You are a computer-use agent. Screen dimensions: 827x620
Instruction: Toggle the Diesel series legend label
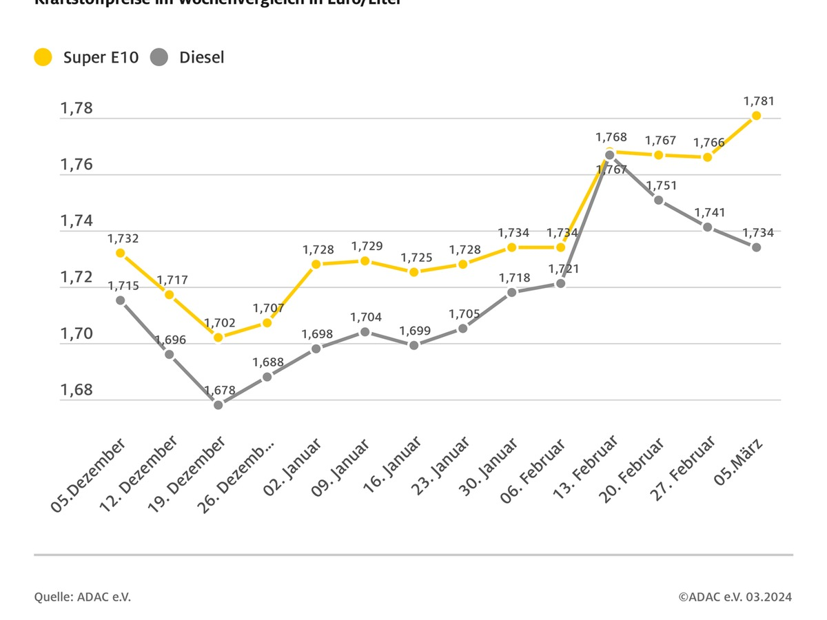click(202, 58)
